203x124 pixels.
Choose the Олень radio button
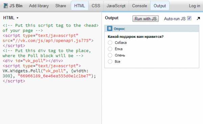(x=110, y=55)
